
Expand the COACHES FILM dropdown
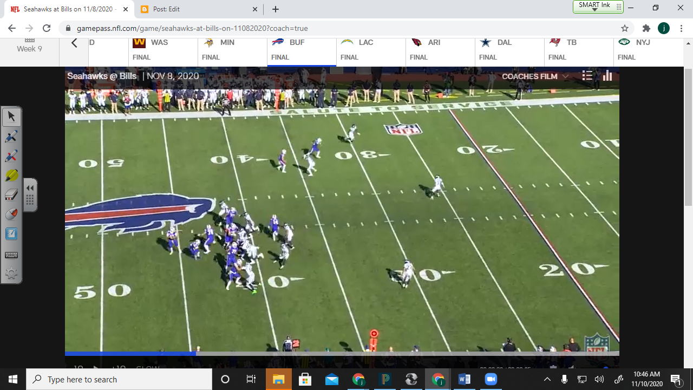pos(535,76)
